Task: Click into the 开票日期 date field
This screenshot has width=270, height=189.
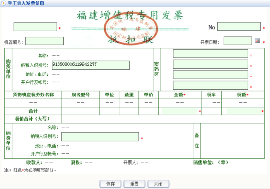Action: pyautogui.click(x=238, y=40)
